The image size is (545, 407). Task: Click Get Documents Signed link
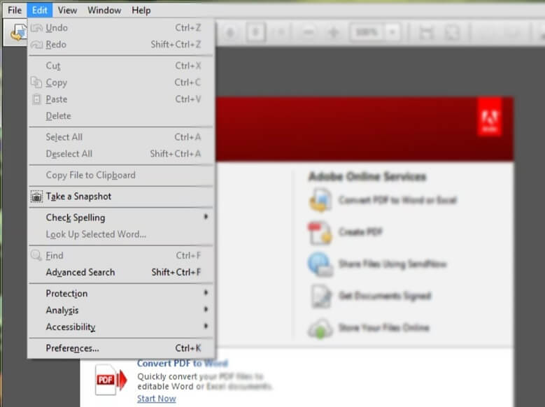(x=385, y=296)
